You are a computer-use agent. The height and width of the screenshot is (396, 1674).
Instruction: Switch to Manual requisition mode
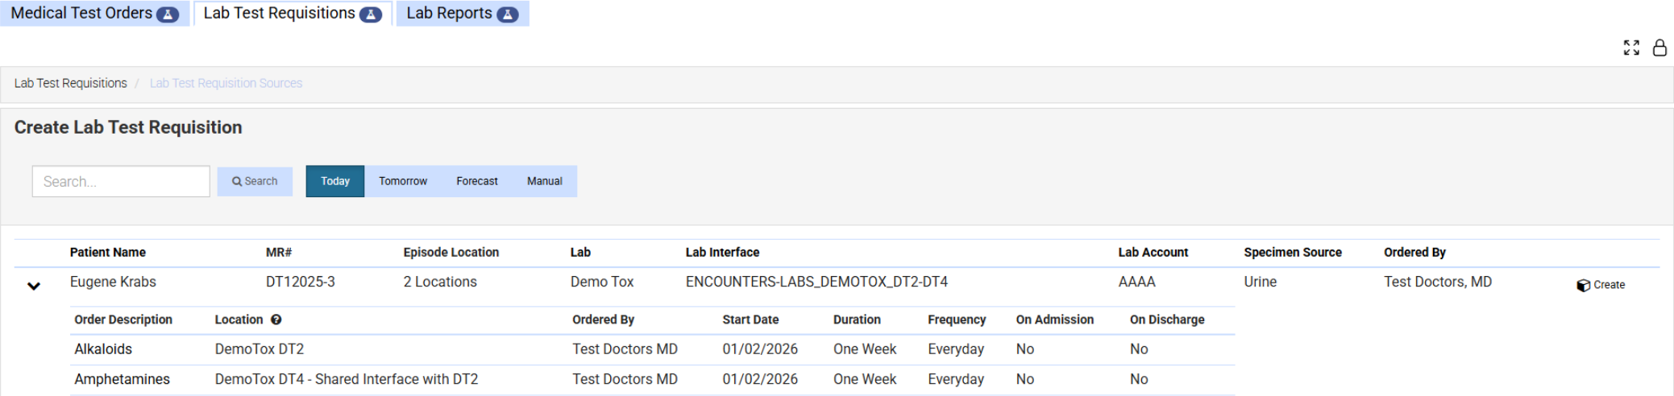(545, 181)
